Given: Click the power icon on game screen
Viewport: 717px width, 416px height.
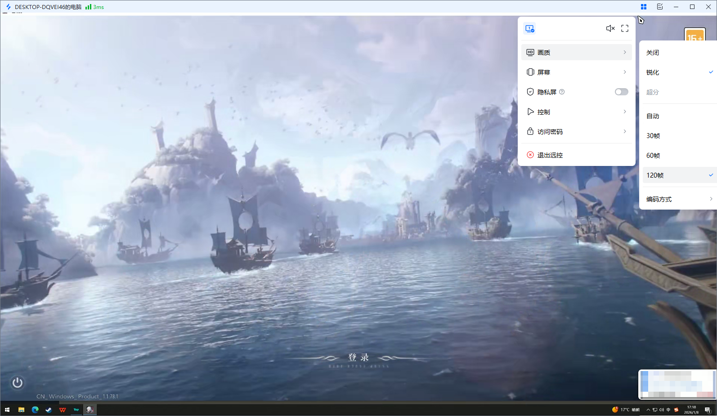Looking at the screenshot, I should (x=18, y=383).
